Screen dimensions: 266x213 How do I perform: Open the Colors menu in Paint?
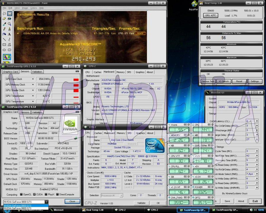34,8
